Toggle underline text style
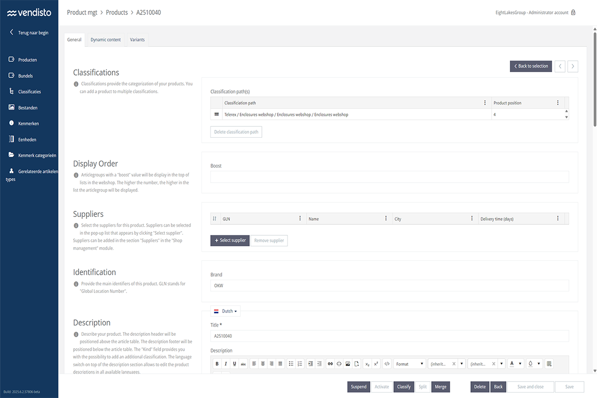Screen dimensions: 597x398 point(234,364)
